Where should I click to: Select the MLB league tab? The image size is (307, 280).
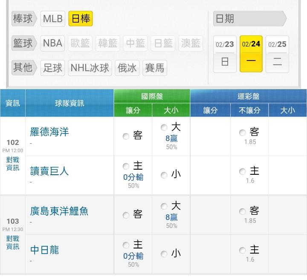(x=53, y=19)
